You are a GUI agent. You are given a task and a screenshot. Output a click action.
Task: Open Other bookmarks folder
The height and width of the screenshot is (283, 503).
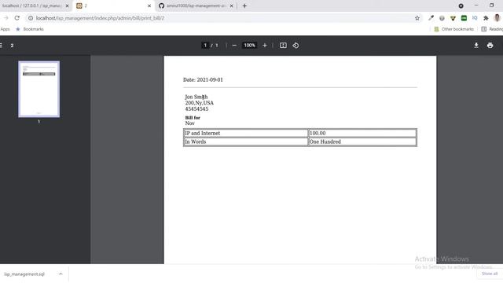coord(454,29)
